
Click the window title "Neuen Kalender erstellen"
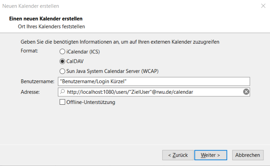click(x=31, y=6)
